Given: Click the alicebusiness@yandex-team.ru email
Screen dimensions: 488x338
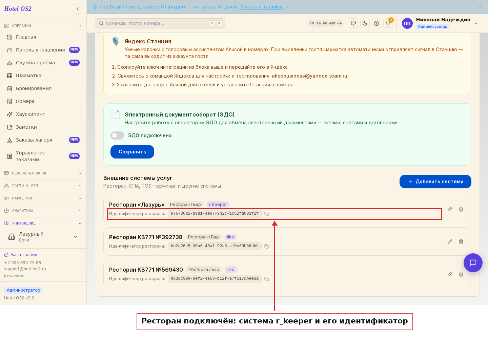Looking at the screenshot, I should pyautogui.click(x=309, y=76).
